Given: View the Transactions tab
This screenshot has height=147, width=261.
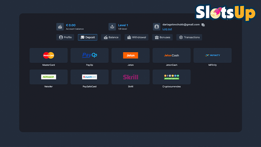Looking at the screenshot, I should 189,37.
